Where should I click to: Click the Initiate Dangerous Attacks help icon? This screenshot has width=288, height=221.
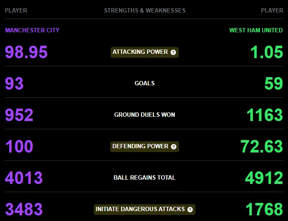(190, 209)
